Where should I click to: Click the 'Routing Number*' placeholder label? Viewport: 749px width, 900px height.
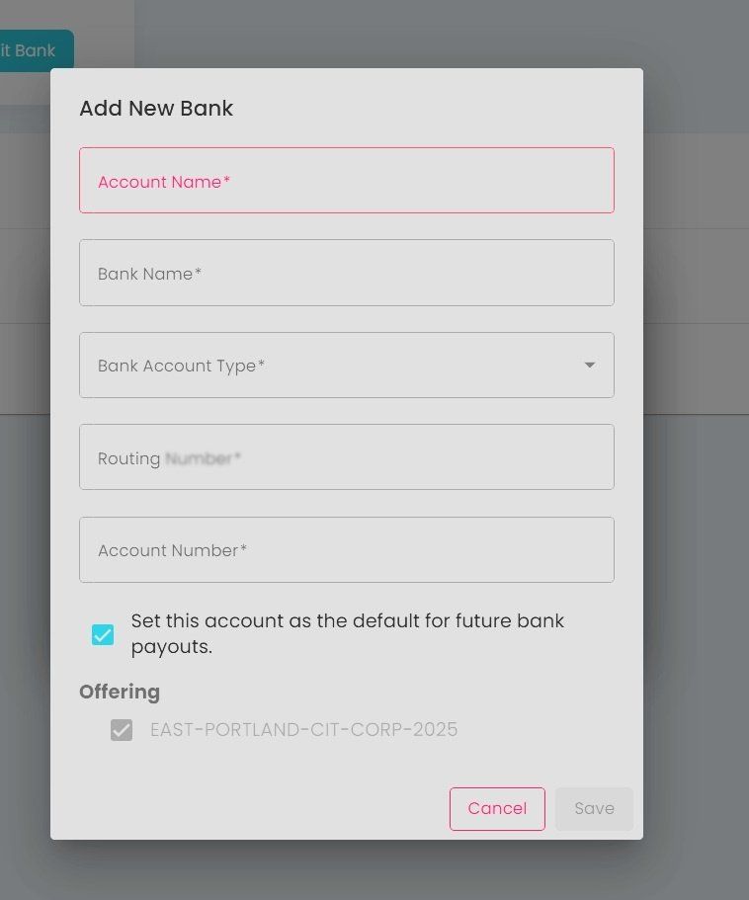coord(169,458)
